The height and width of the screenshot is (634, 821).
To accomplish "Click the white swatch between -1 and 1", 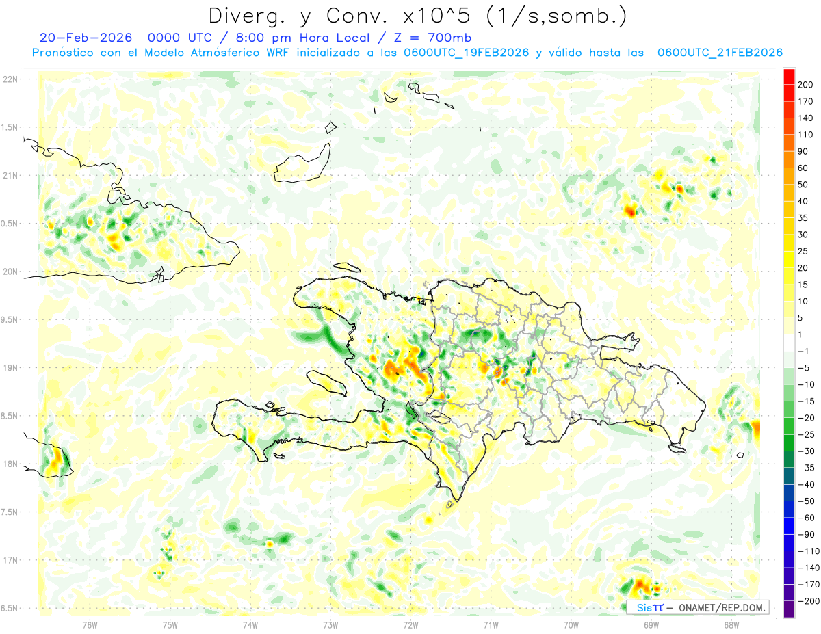I will pos(790,343).
